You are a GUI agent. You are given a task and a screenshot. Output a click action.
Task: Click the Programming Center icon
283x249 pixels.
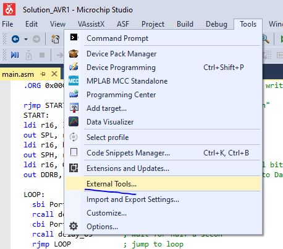[74, 94]
